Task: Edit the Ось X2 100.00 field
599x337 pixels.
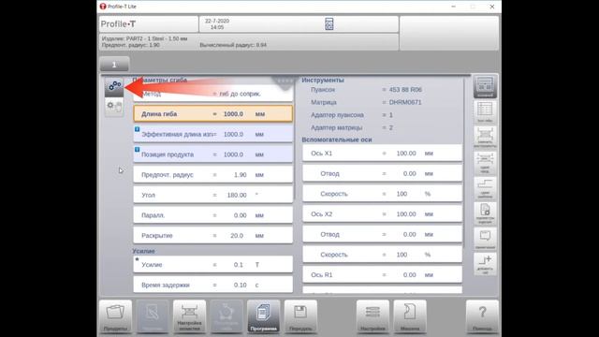Action: pos(382,214)
